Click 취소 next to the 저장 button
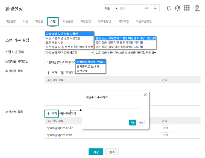The height and width of the screenshot is (158, 205). coord(112,152)
